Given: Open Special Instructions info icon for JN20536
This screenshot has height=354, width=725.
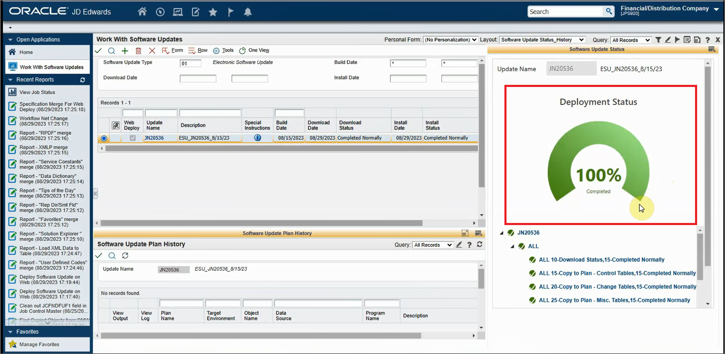Looking at the screenshot, I should tap(258, 138).
